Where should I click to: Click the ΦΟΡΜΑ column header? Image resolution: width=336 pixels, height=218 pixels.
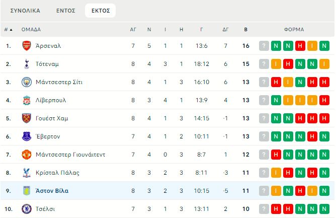point(294,30)
